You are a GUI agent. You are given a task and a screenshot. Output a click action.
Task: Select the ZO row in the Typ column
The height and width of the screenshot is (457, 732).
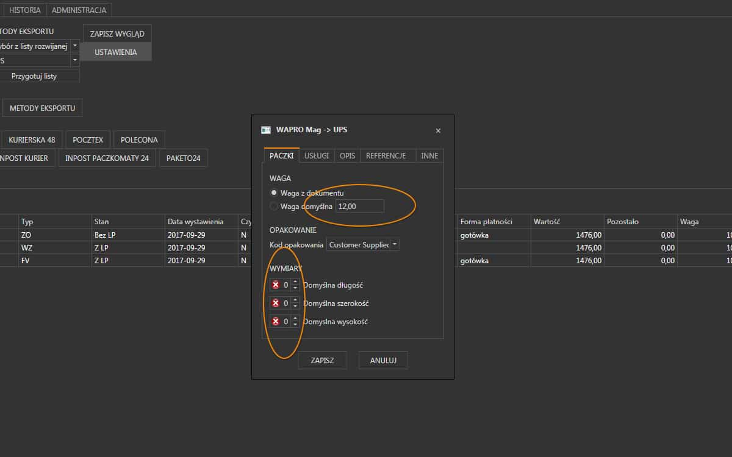(55, 235)
